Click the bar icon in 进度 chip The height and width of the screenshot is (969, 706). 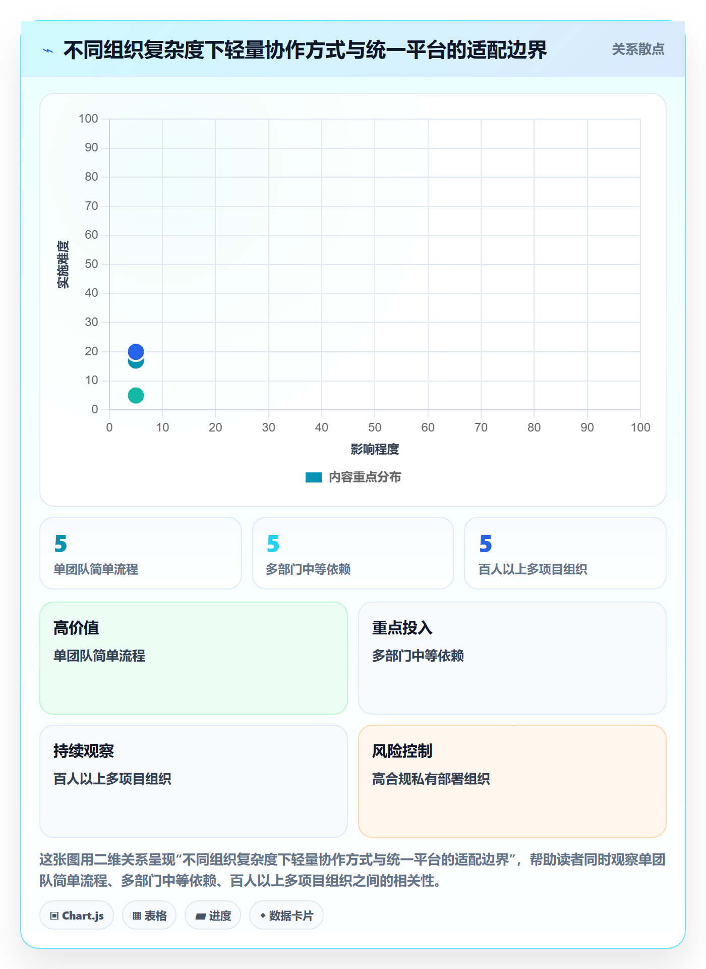click(201, 917)
